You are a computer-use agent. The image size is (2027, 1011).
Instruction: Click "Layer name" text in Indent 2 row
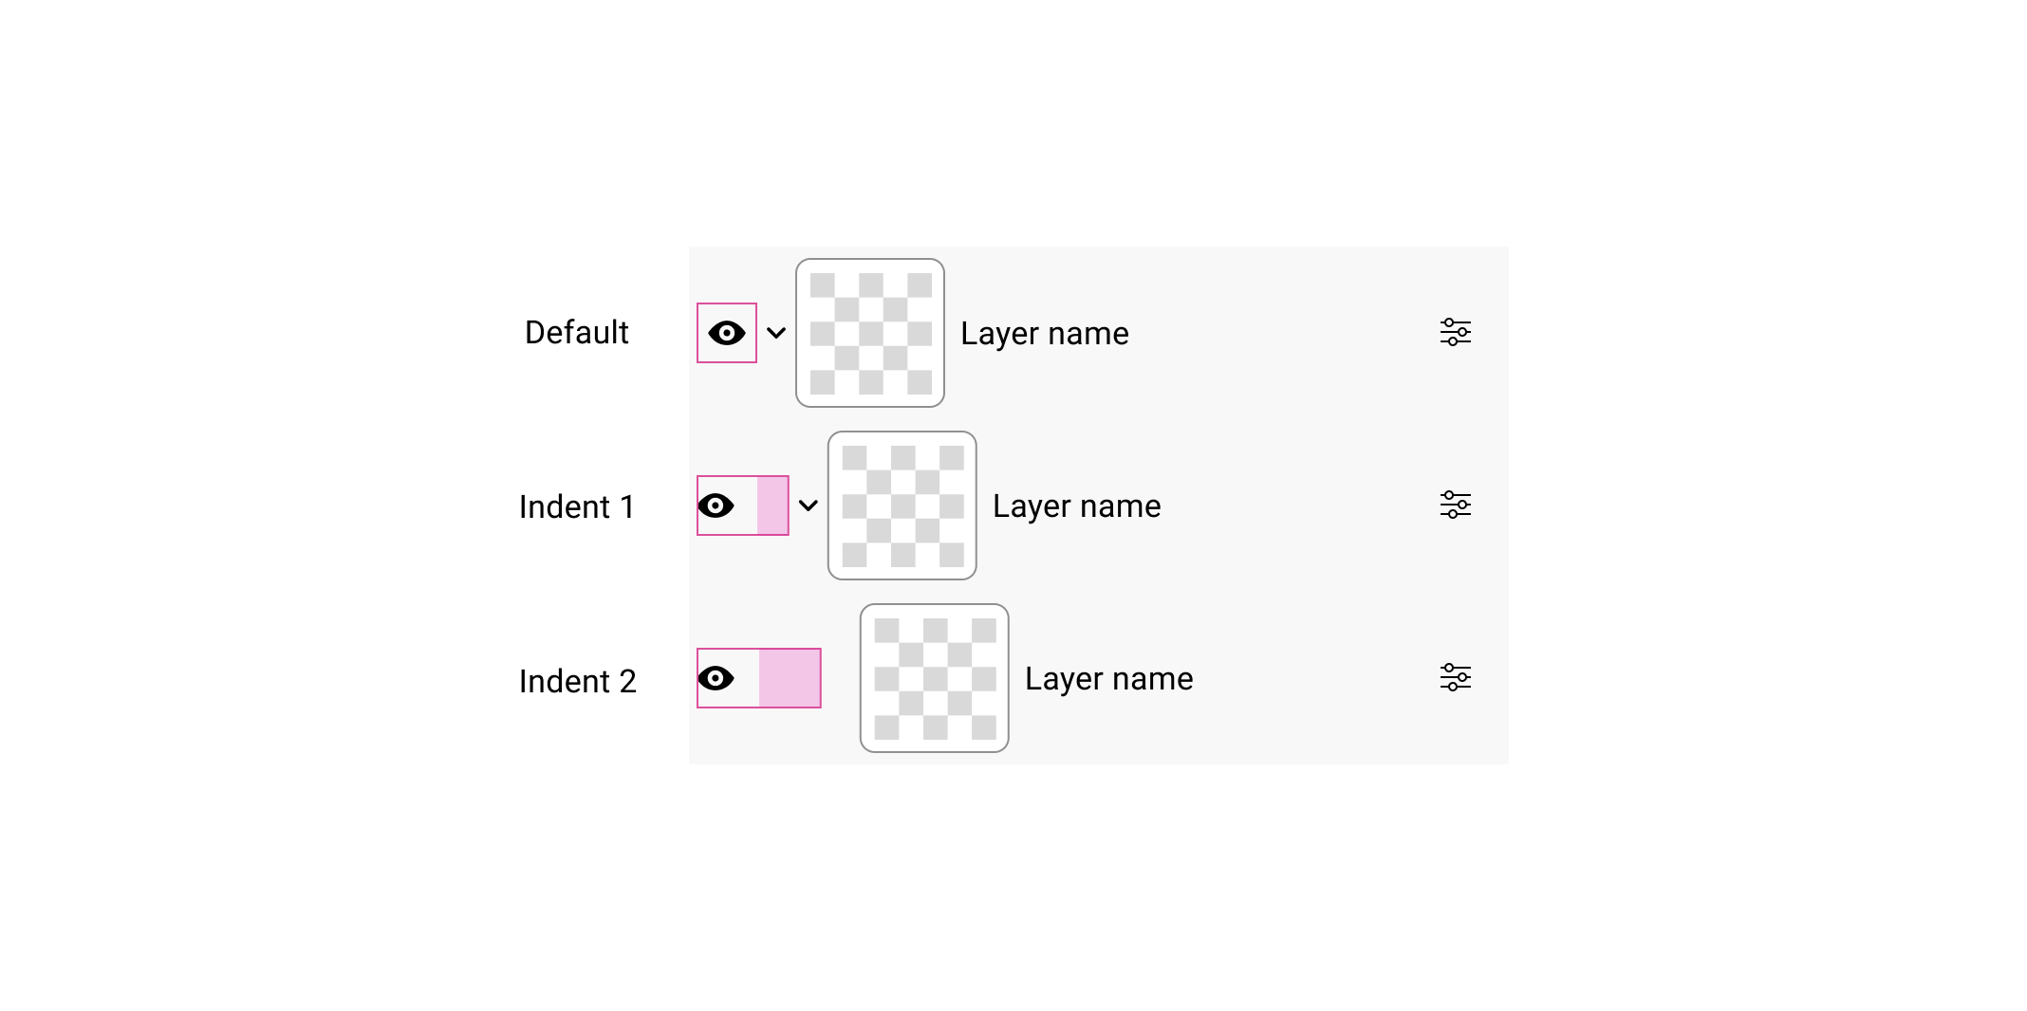(x=1108, y=679)
